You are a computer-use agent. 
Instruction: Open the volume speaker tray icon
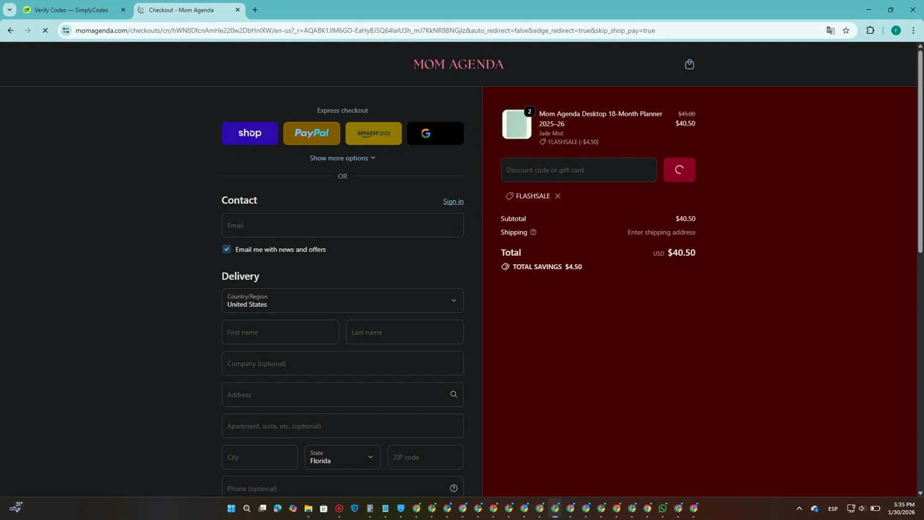pos(862,508)
